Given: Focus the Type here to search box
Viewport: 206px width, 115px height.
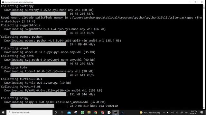Looking at the screenshot, I should click(x=30, y=112).
